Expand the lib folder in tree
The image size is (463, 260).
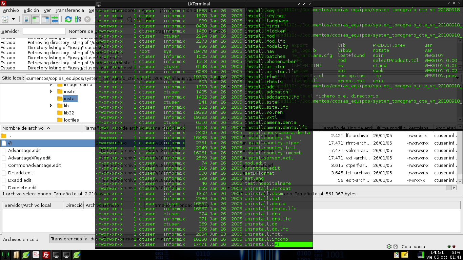click(51, 106)
